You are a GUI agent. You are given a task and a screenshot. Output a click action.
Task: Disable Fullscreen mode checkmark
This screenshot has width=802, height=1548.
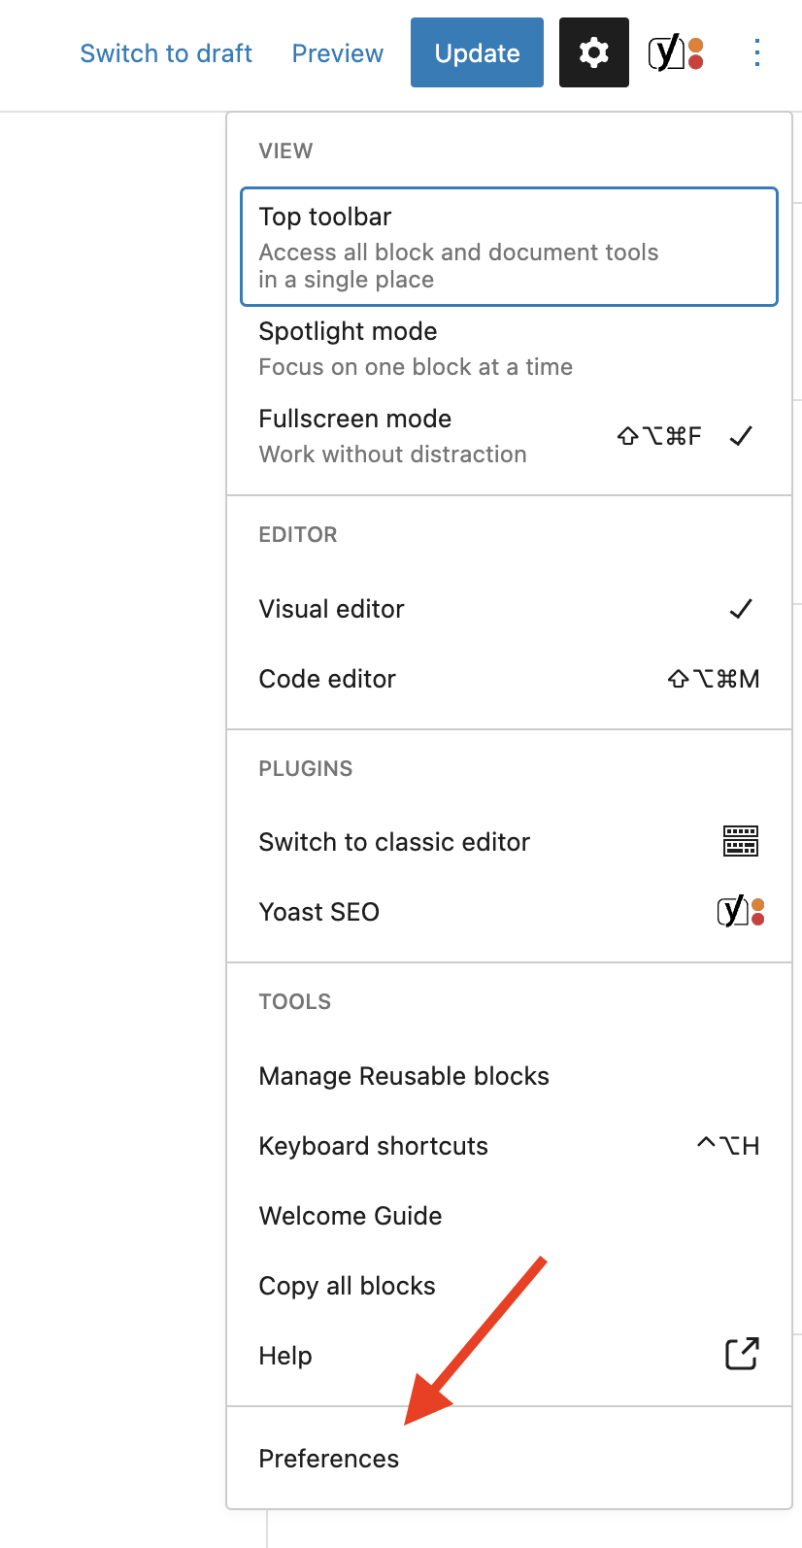tap(741, 436)
